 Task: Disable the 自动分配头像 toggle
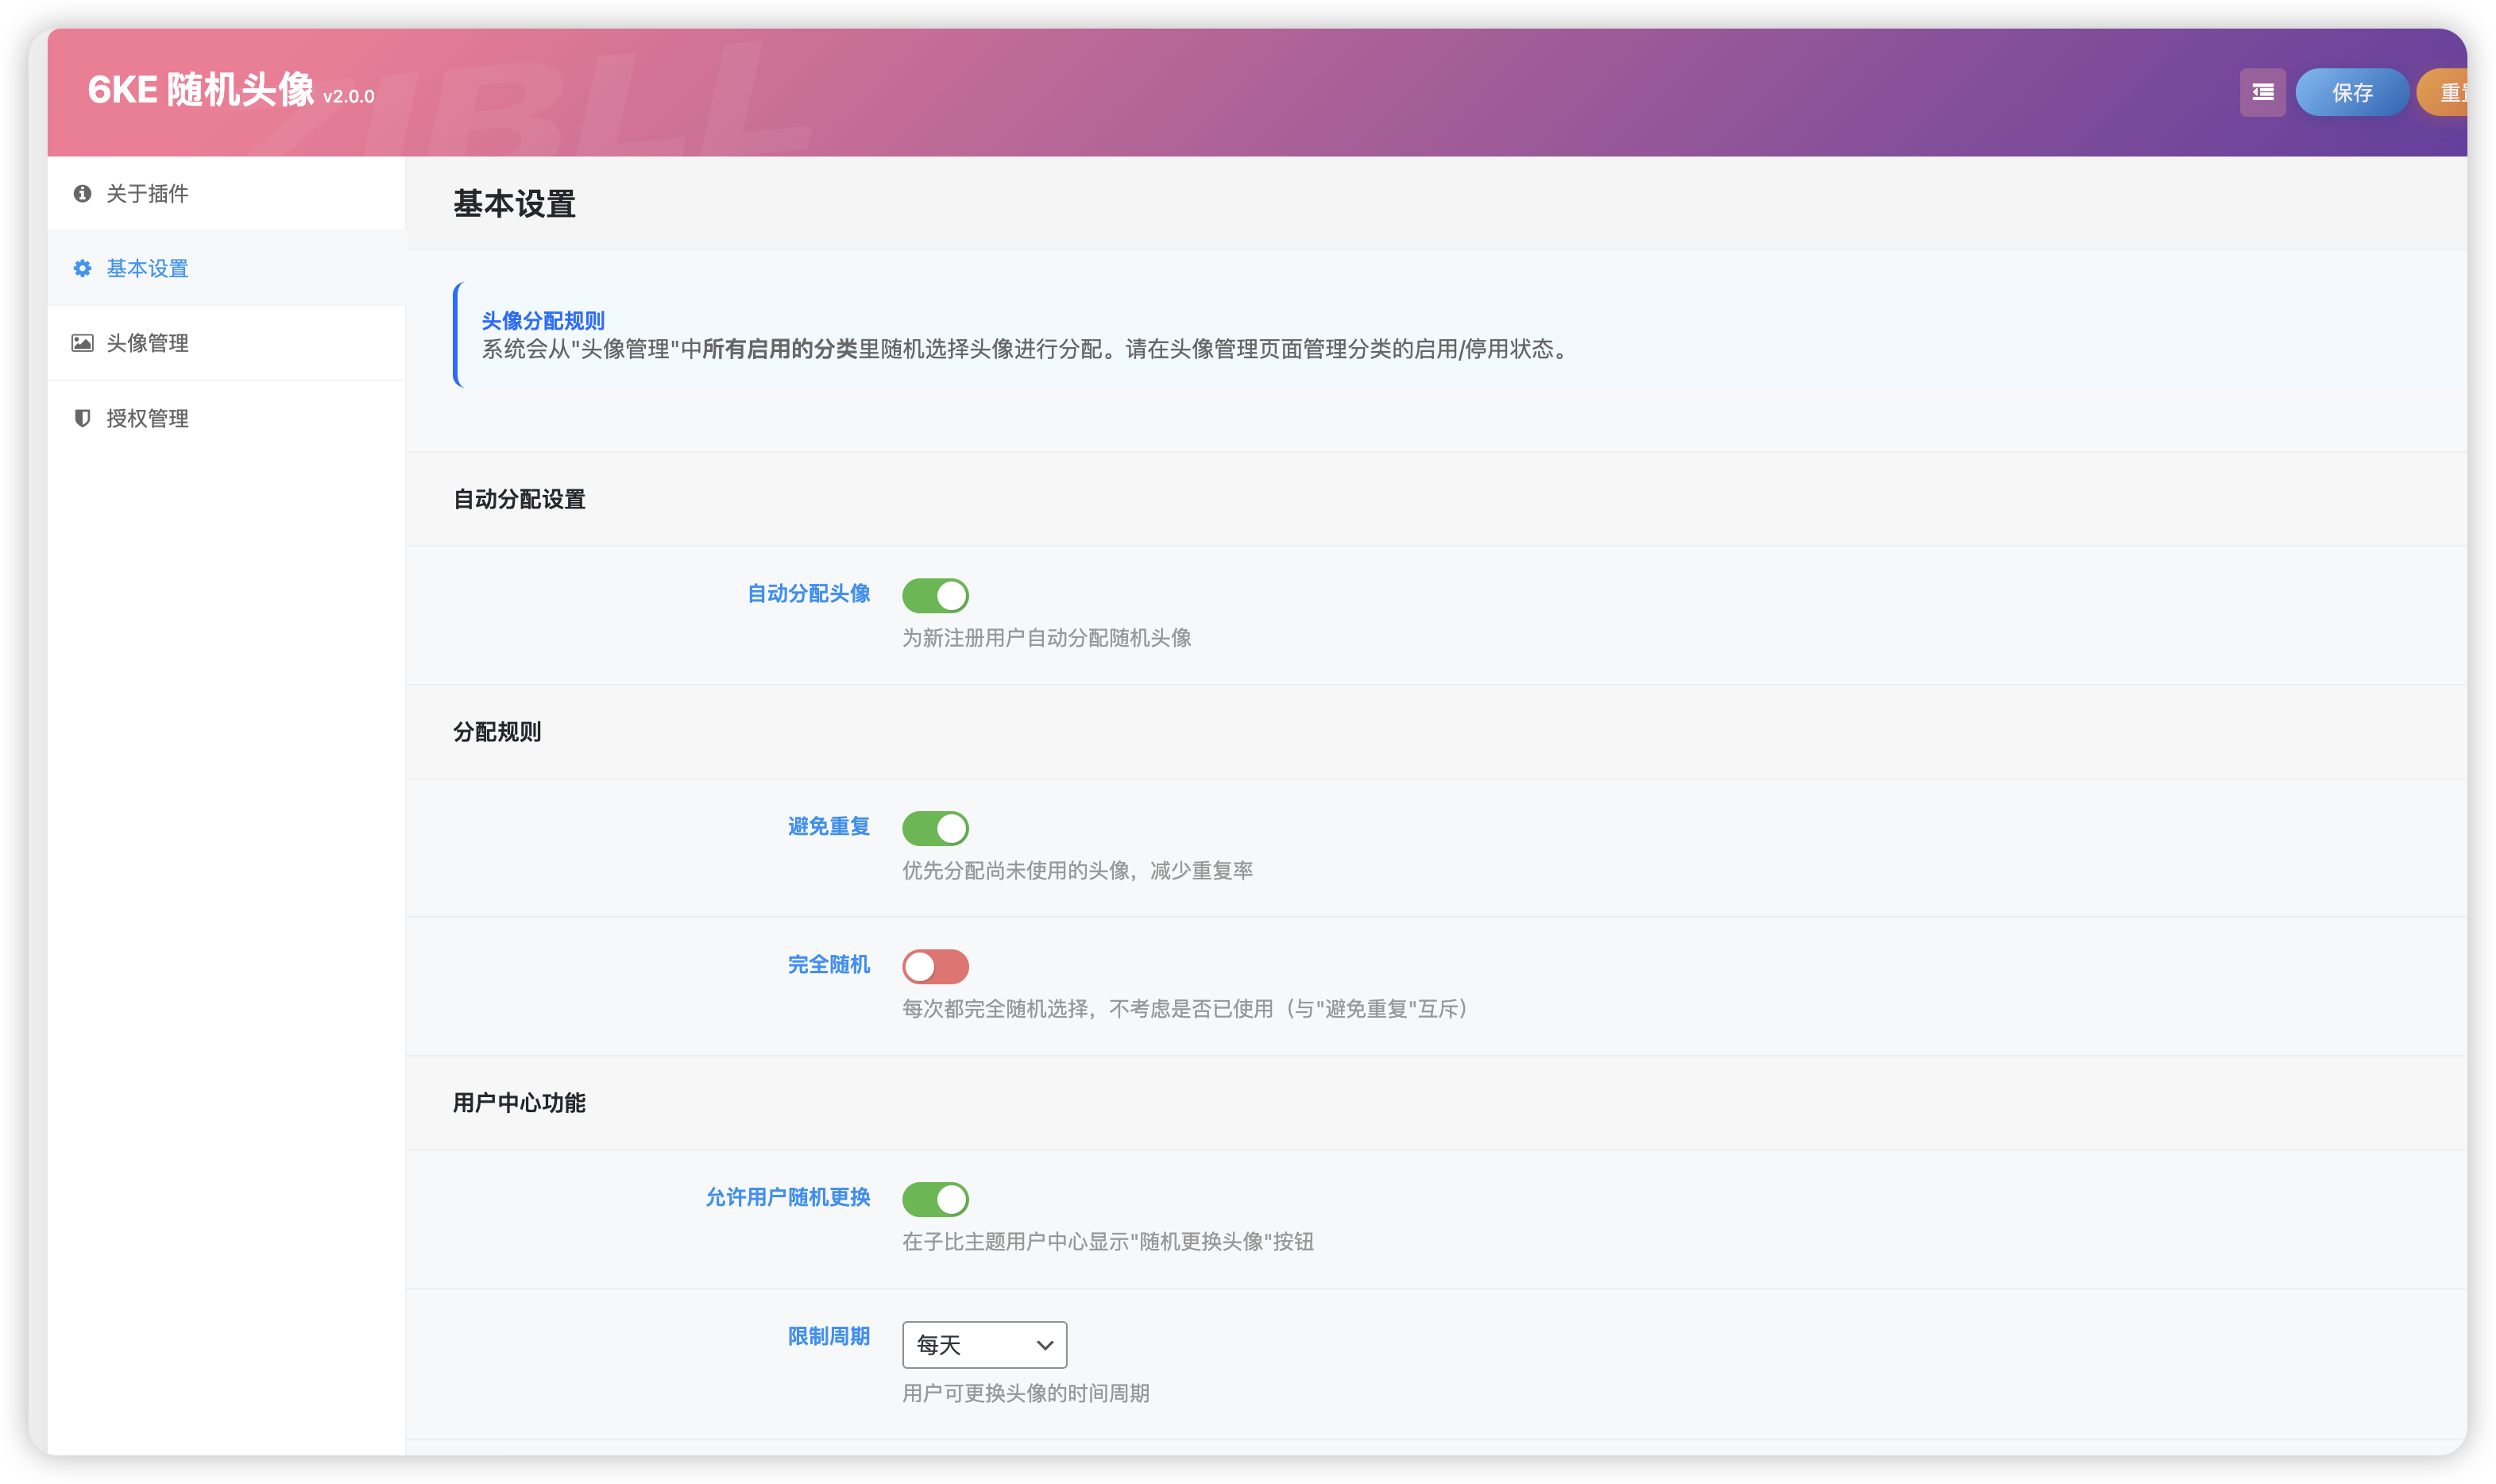pyautogui.click(x=936, y=595)
